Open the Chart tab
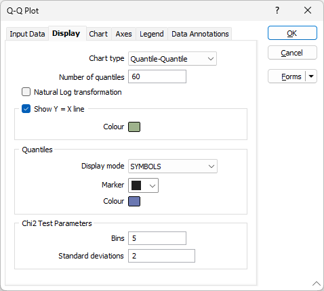 pos(98,34)
